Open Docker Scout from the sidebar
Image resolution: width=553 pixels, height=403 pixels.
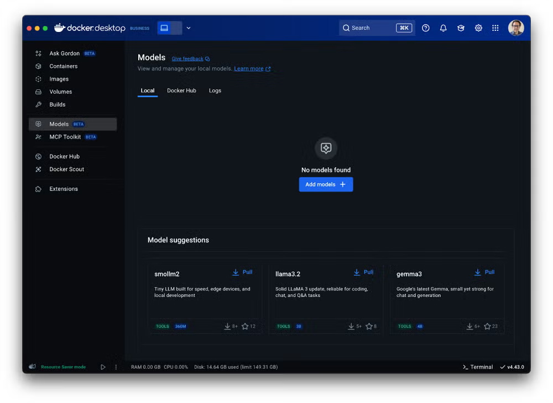(72, 169)
